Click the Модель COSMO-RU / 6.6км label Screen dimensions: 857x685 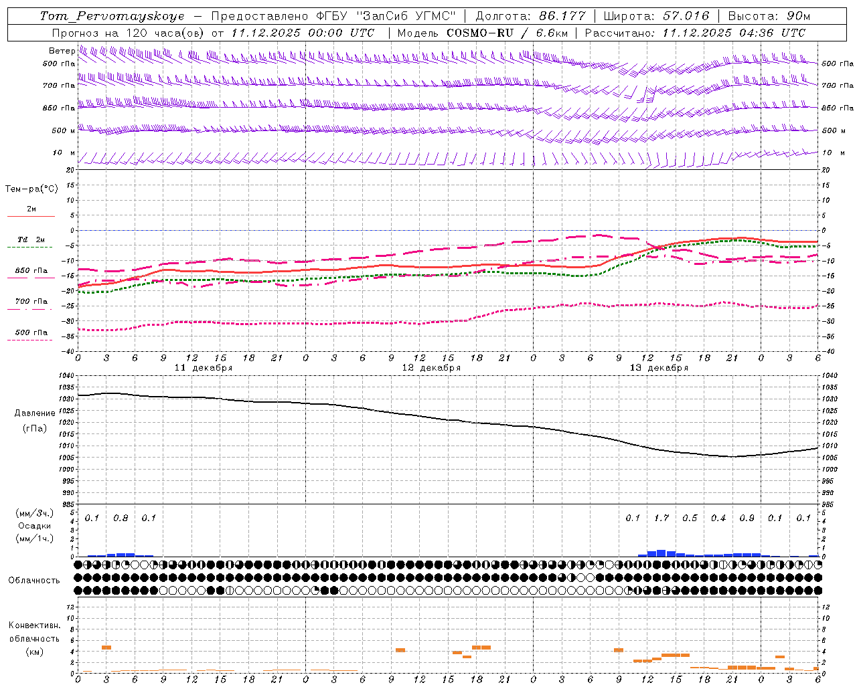click(483, 33)
